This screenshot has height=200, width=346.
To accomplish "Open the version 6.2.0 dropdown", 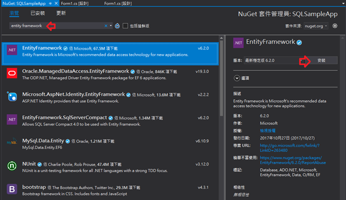I will pyautogui.click(x=275, y=60).
